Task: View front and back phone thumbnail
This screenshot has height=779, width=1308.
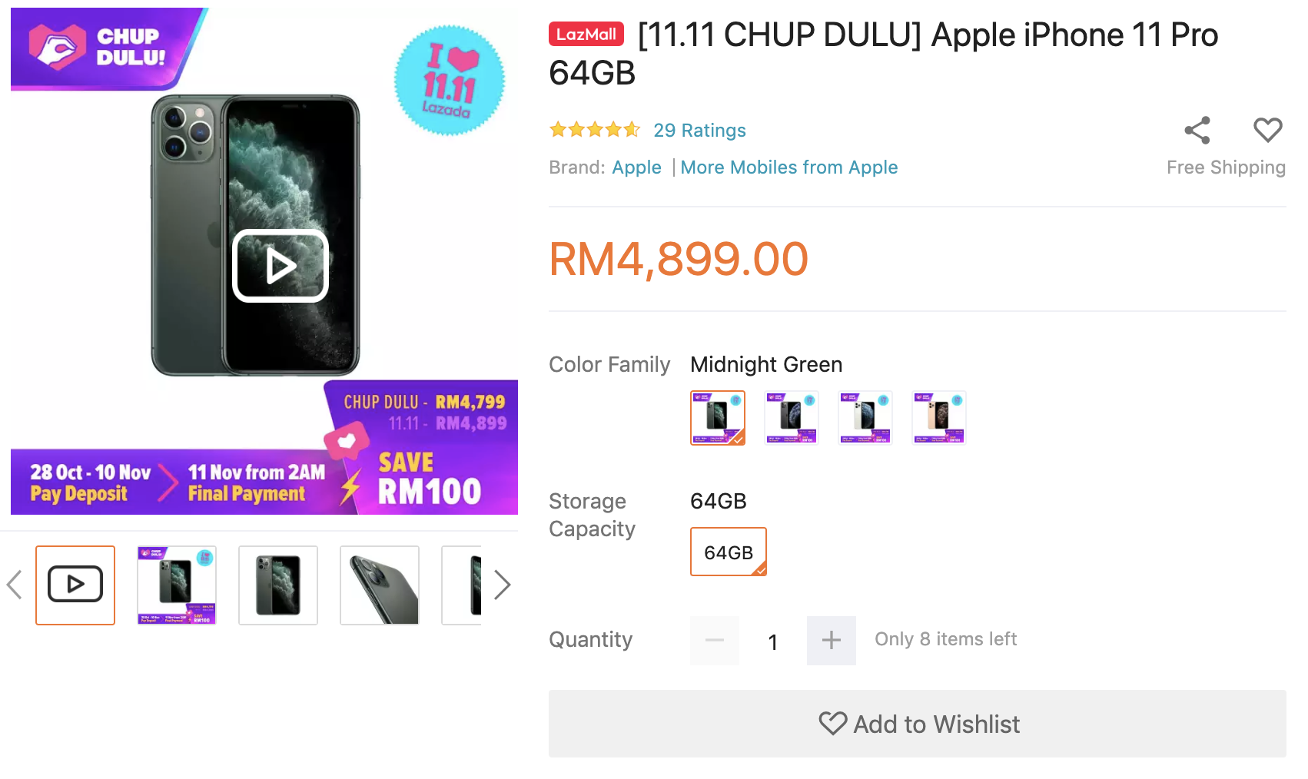Action: (278, 585)
